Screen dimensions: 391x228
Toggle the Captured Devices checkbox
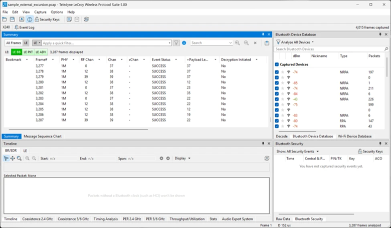(277, 64)
